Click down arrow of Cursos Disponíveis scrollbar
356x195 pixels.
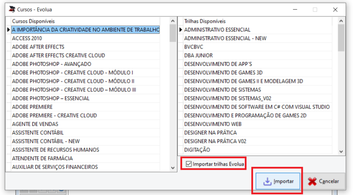point(173,168)
